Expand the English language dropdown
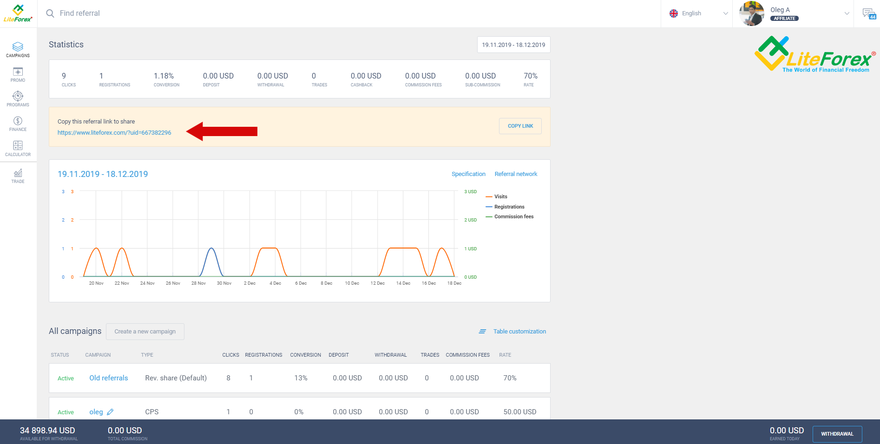This screenshot has width=880, height=444. (697, 13)
